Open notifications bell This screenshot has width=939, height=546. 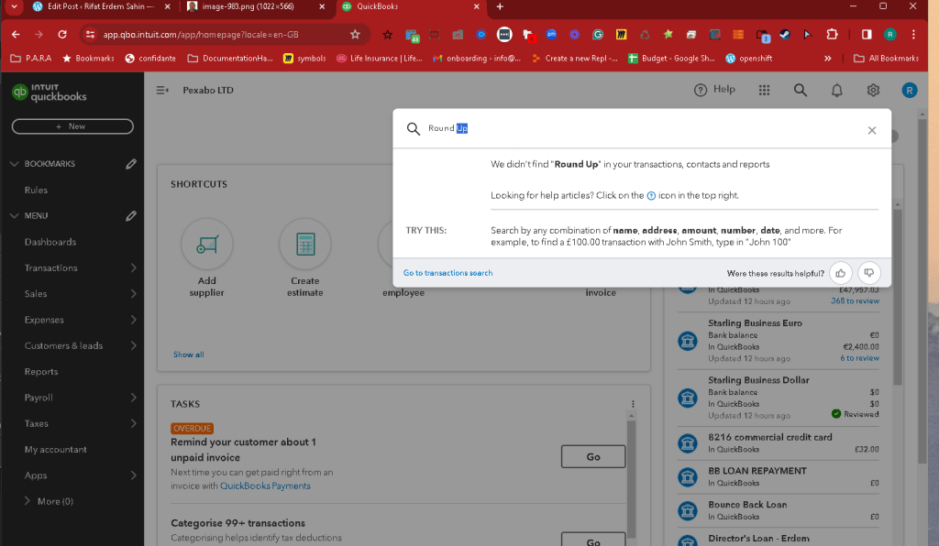pos(836,91)
